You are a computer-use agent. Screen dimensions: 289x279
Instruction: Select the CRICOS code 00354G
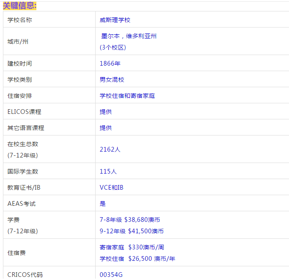111,274
